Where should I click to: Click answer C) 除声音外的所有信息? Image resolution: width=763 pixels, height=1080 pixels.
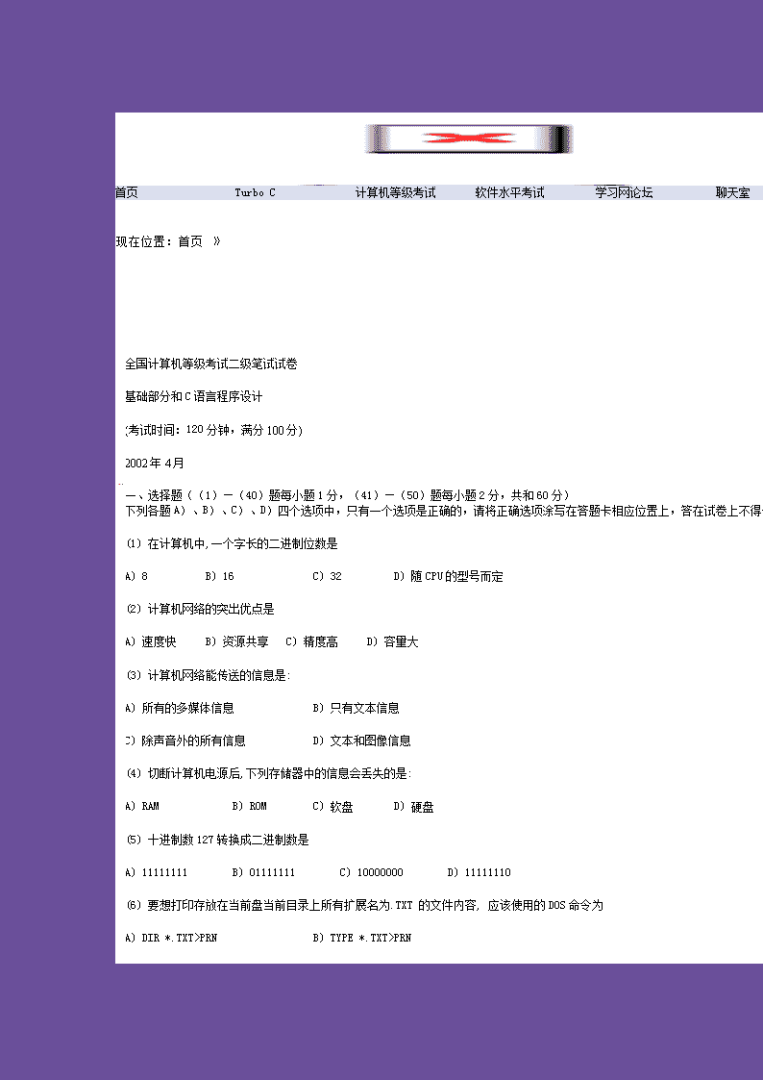tap(185, 741)
